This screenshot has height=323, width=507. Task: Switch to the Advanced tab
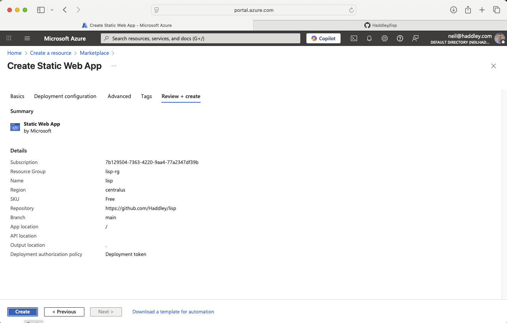click(x=119, y=96)
